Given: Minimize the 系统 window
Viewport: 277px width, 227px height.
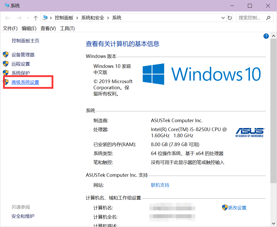Looking at the screenshot, I should click(x=232, y=6).
